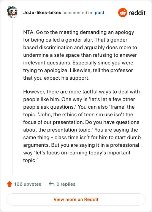Open the blue "post" link
152x212 pixels.
point(100,13)
